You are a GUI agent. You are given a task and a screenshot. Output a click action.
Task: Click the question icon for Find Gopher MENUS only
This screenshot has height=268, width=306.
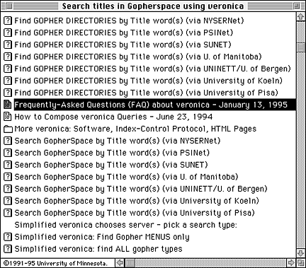[8, 237]
